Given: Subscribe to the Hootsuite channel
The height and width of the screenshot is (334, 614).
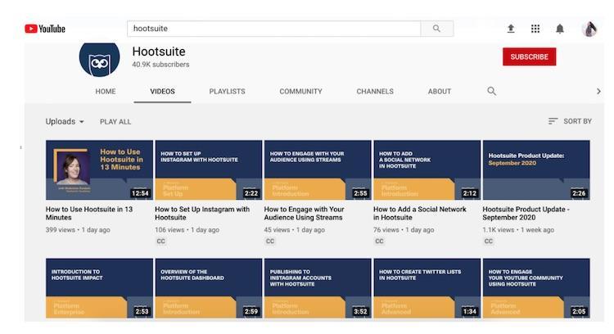Looking at the screenshot, I should point(529,56).
